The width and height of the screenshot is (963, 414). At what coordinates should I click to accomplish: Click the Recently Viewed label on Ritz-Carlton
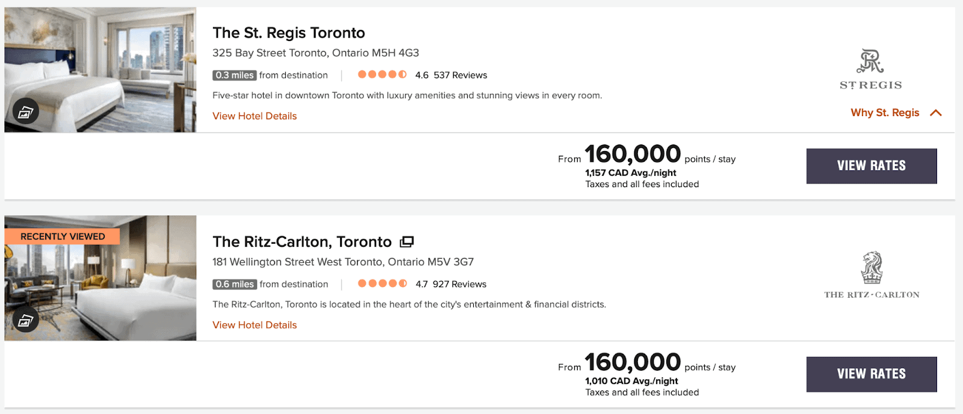point(62,236)
